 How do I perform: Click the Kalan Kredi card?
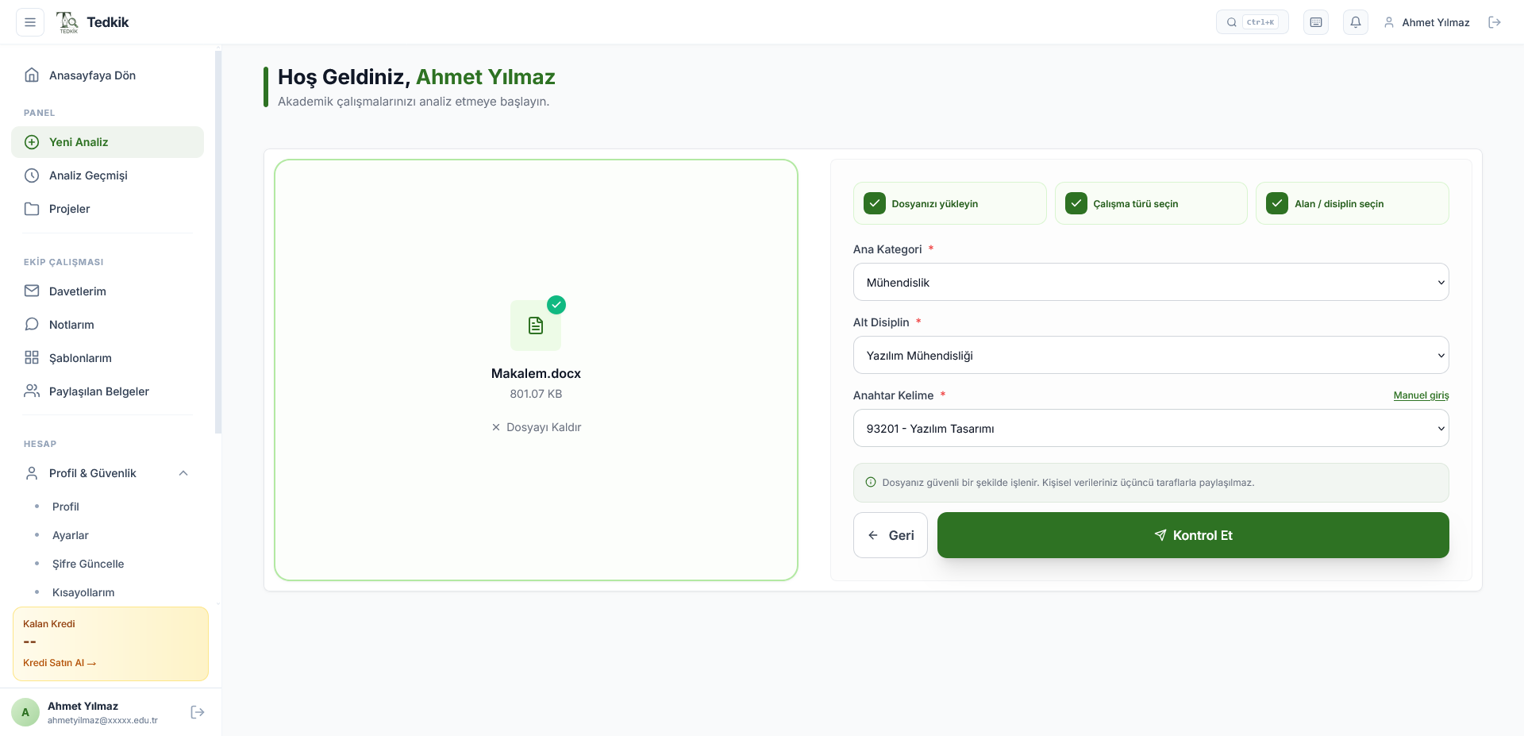coord(110,644)
